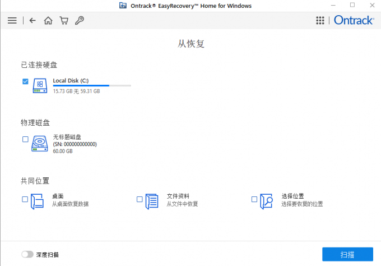Click the 已连接硬盘 section heading

pyautogui.click(x=39, y=65)
